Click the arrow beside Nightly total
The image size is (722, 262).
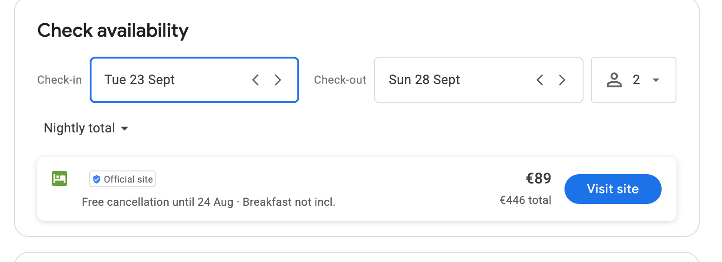pos(125,129)
